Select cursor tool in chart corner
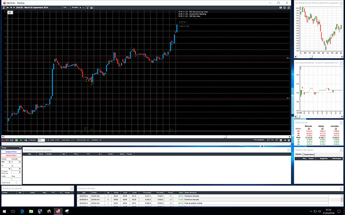 pyautogui.click(x=10, y=12)
